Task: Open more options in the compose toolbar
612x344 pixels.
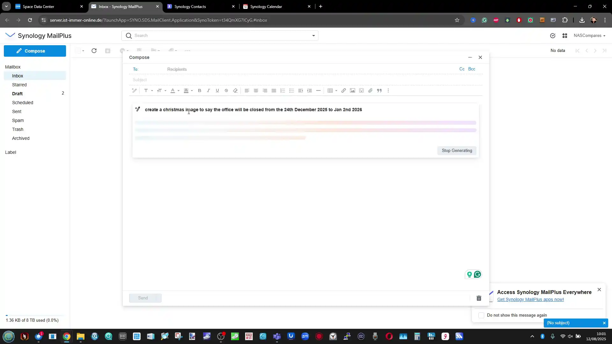Action: click(388, 91)
